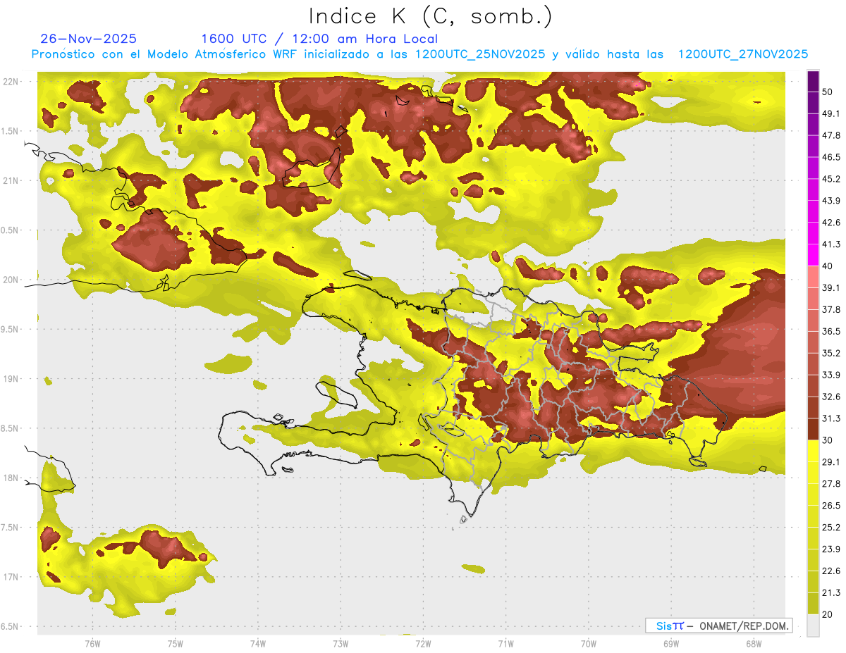Viewport: 846px width, 653px height.
Task: Click the longitude axis label "76W"
Action: 92,643
